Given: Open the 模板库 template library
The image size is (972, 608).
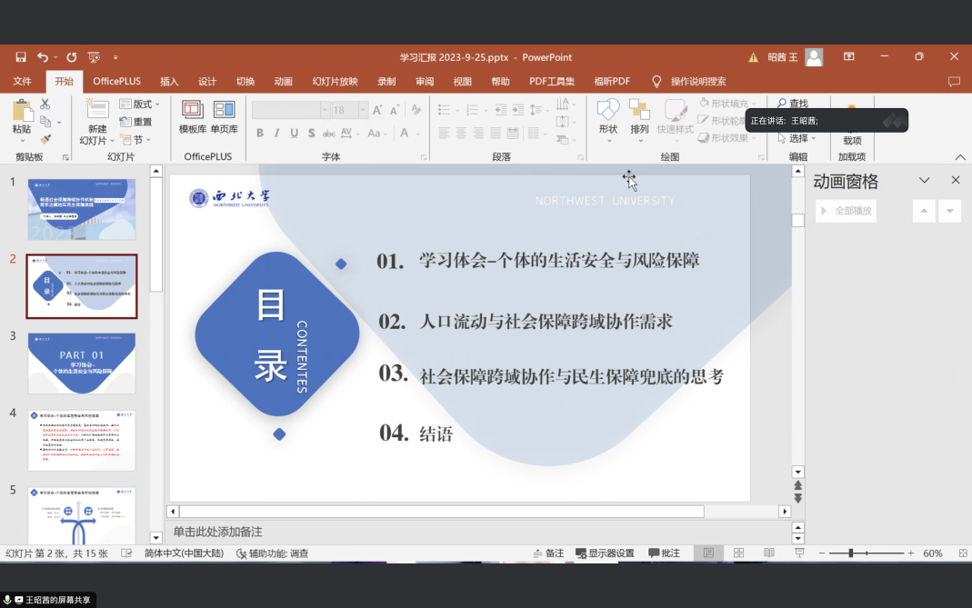Looking at the screenshot, I should 192,117.
